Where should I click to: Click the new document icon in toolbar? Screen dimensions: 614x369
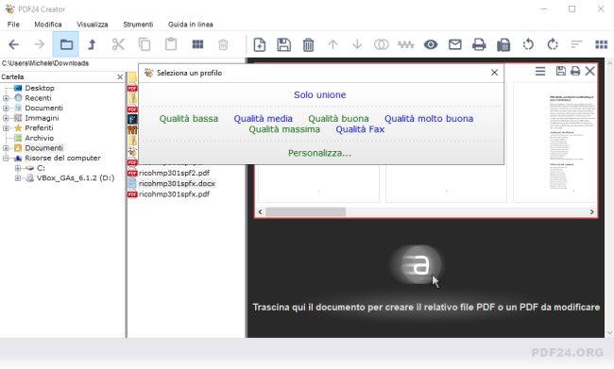point(259,44)
